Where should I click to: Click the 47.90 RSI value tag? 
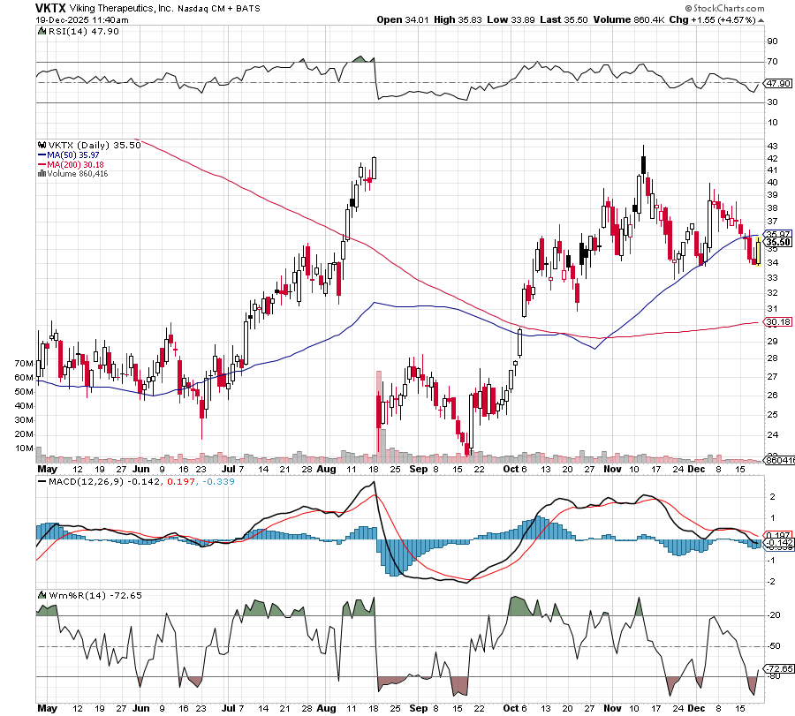point(777,83)
